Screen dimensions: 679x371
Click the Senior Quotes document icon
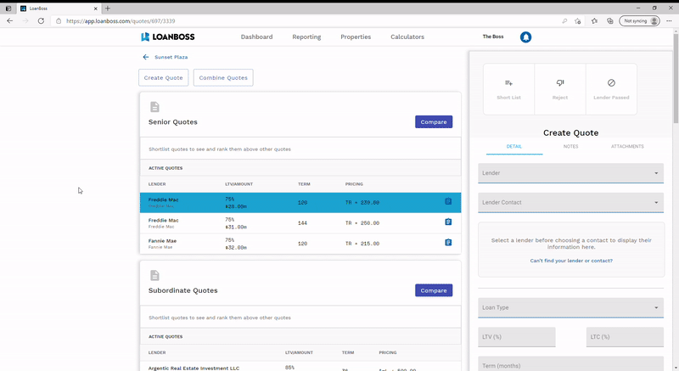pos(154,107)
